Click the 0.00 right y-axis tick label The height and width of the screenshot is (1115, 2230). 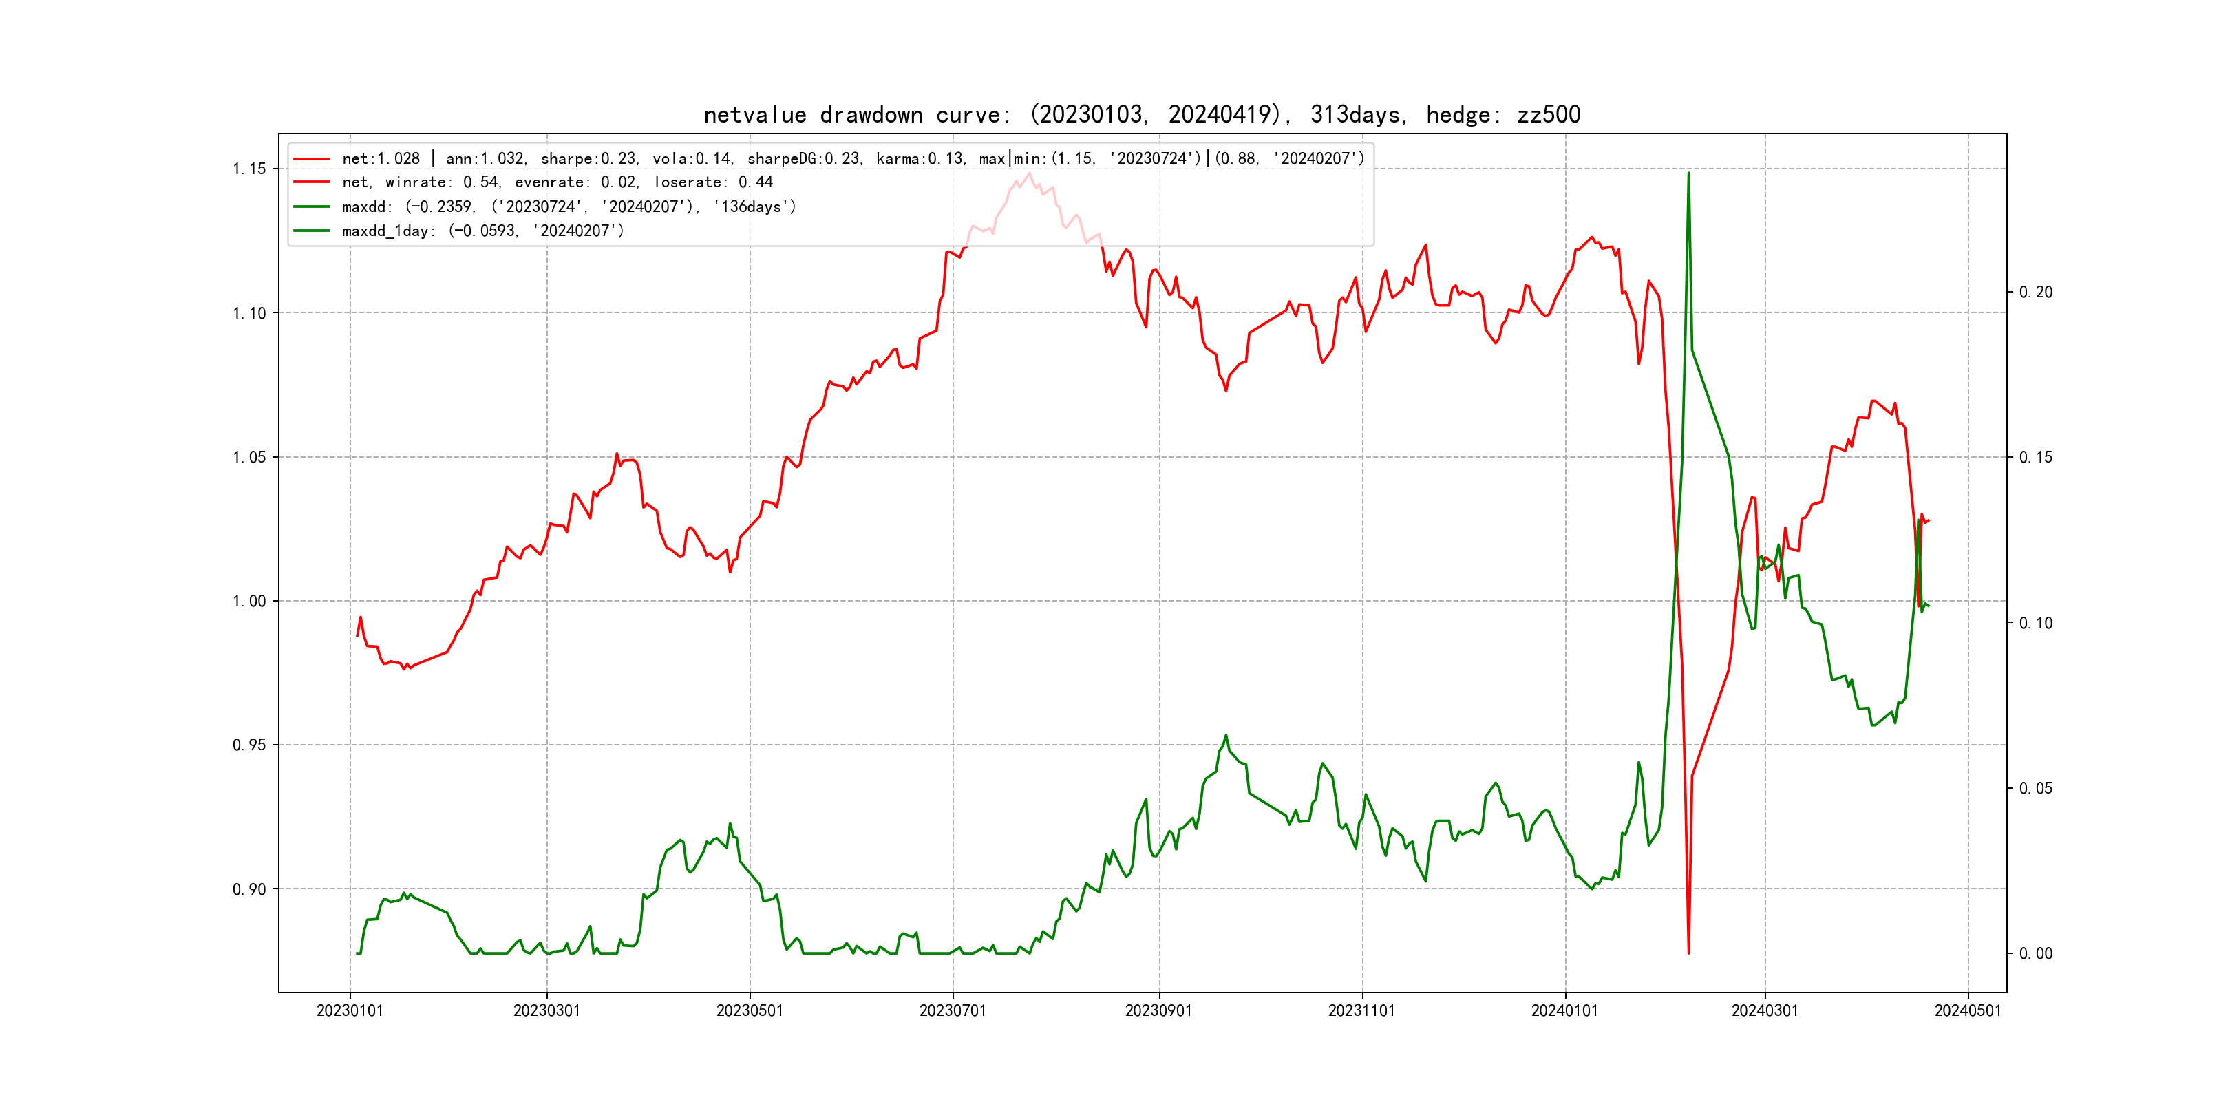tap(2035, 953)
